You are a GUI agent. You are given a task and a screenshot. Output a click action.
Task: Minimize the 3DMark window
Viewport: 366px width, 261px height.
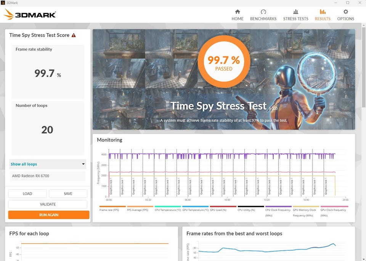[335, 3]
